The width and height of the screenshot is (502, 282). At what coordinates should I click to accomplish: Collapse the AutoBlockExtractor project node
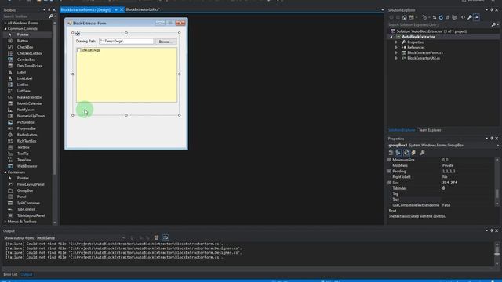[391, 37]
